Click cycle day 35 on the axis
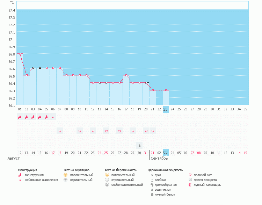This screenshot has width=262, height=205. (x=246, y=109)
